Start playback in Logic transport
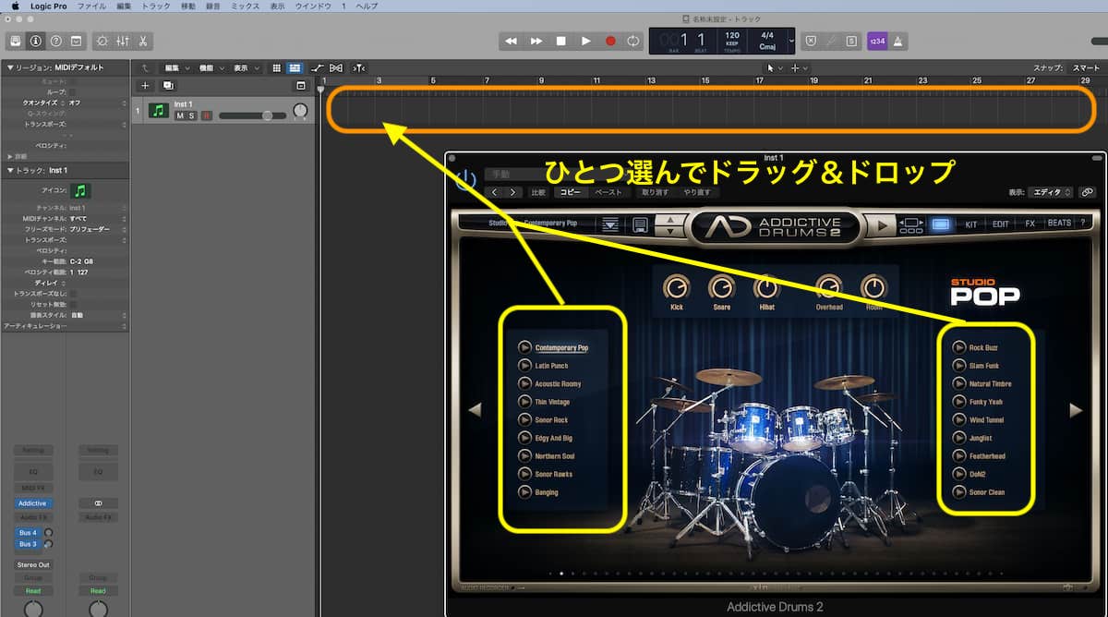 coord(585,41)
